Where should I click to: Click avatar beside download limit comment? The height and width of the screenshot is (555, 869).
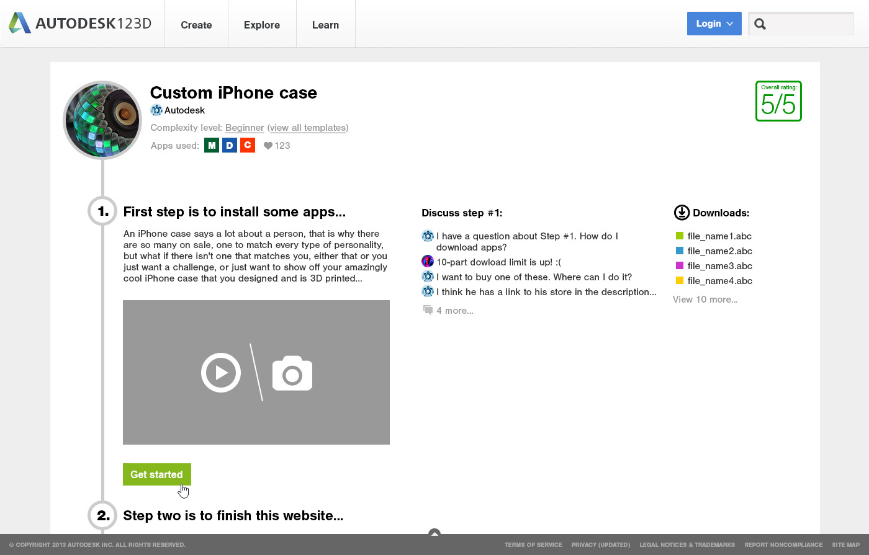point(428,261)
